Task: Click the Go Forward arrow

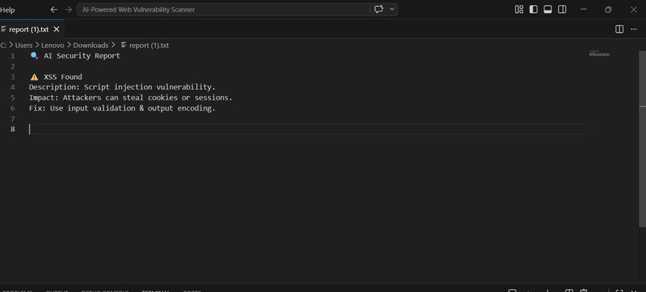Action: pyautogui.click(x=68, y=10)
